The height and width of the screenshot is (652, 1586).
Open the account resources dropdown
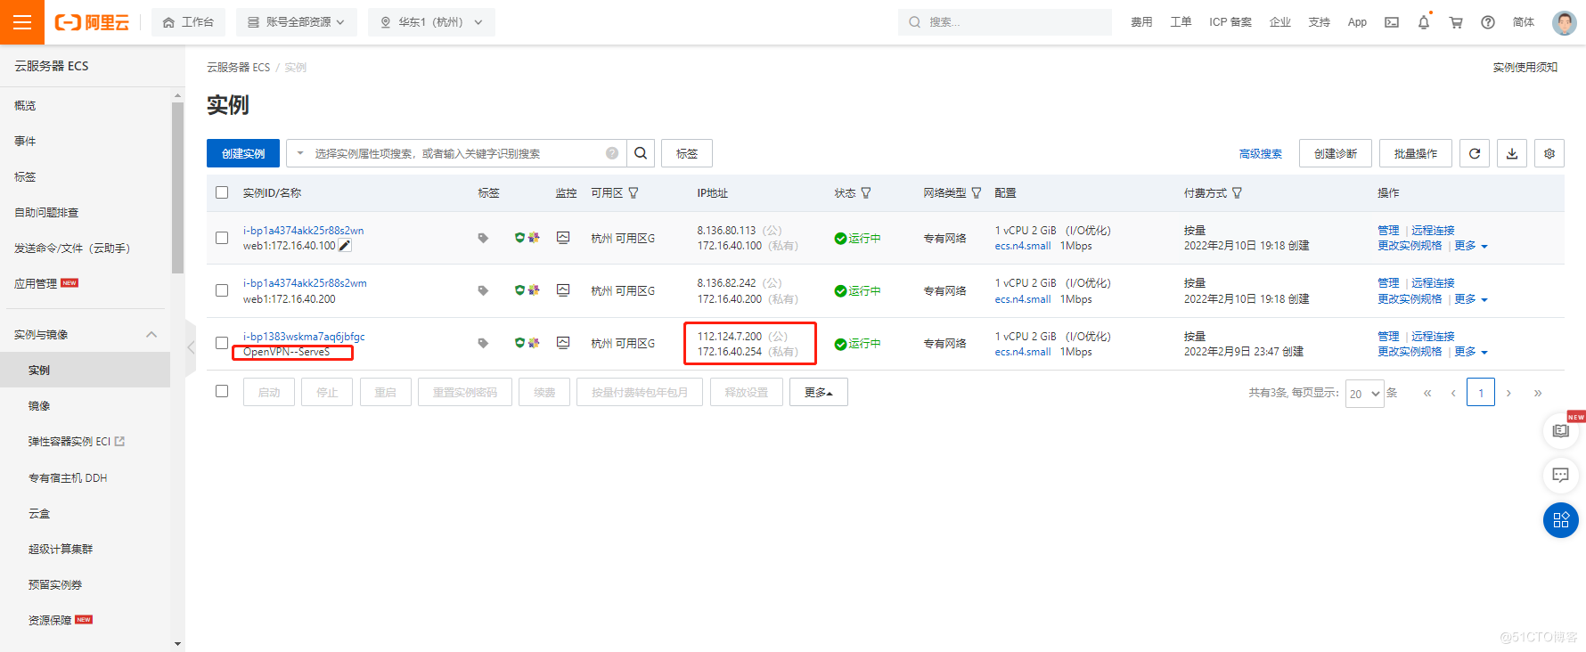(297, 22)
